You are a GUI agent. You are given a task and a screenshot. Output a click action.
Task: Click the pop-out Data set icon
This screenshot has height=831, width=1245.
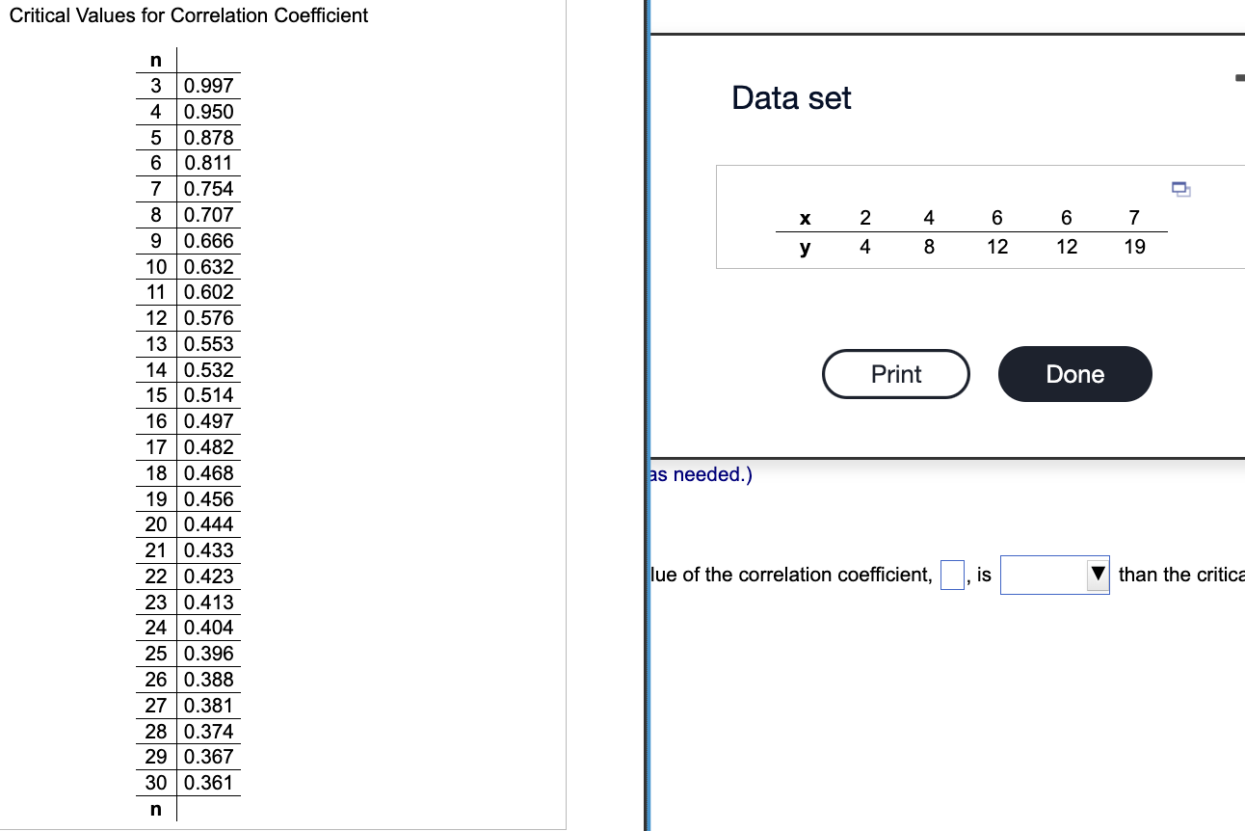[1180, 189]
